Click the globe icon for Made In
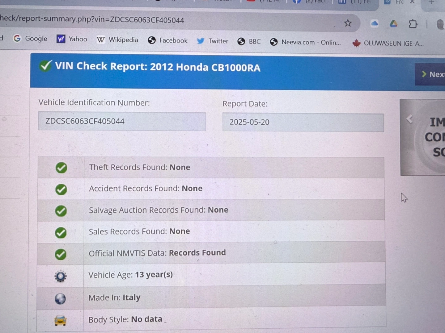The image size is (445, 333). coord(60,299)
